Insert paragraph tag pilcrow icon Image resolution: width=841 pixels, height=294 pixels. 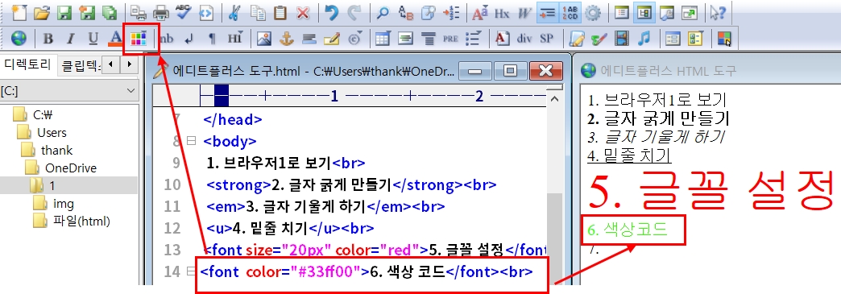coord(212,38)
